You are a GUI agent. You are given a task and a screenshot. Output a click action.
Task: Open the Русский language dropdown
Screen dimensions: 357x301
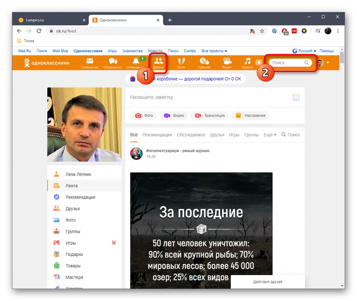click(305, 50)
